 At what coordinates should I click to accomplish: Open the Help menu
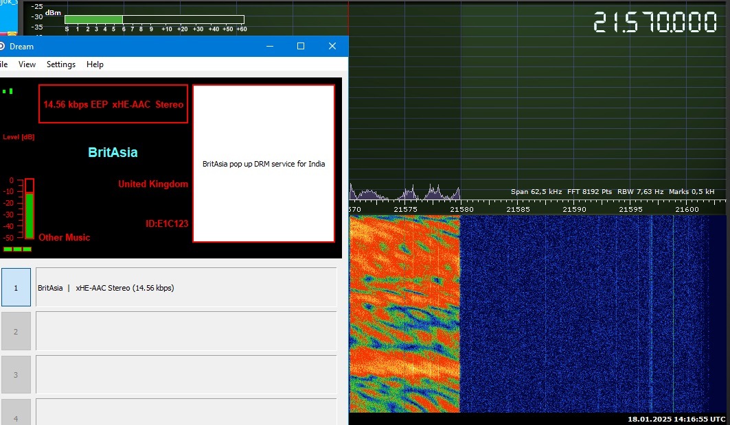coord(95,64)
